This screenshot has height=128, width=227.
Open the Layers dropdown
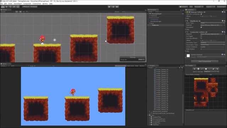tap(210, 7)
